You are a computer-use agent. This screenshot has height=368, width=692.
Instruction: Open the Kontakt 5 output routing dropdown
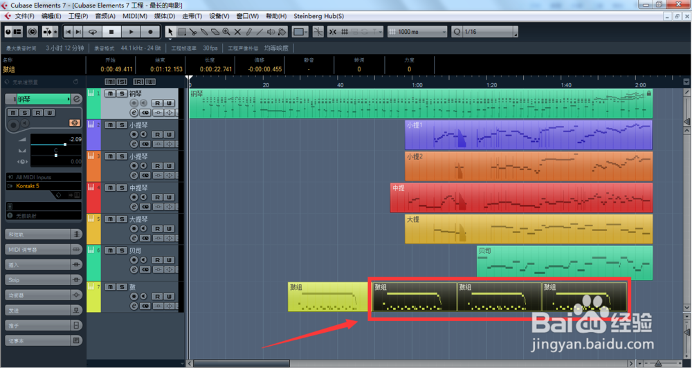click(x=44, y=186)
